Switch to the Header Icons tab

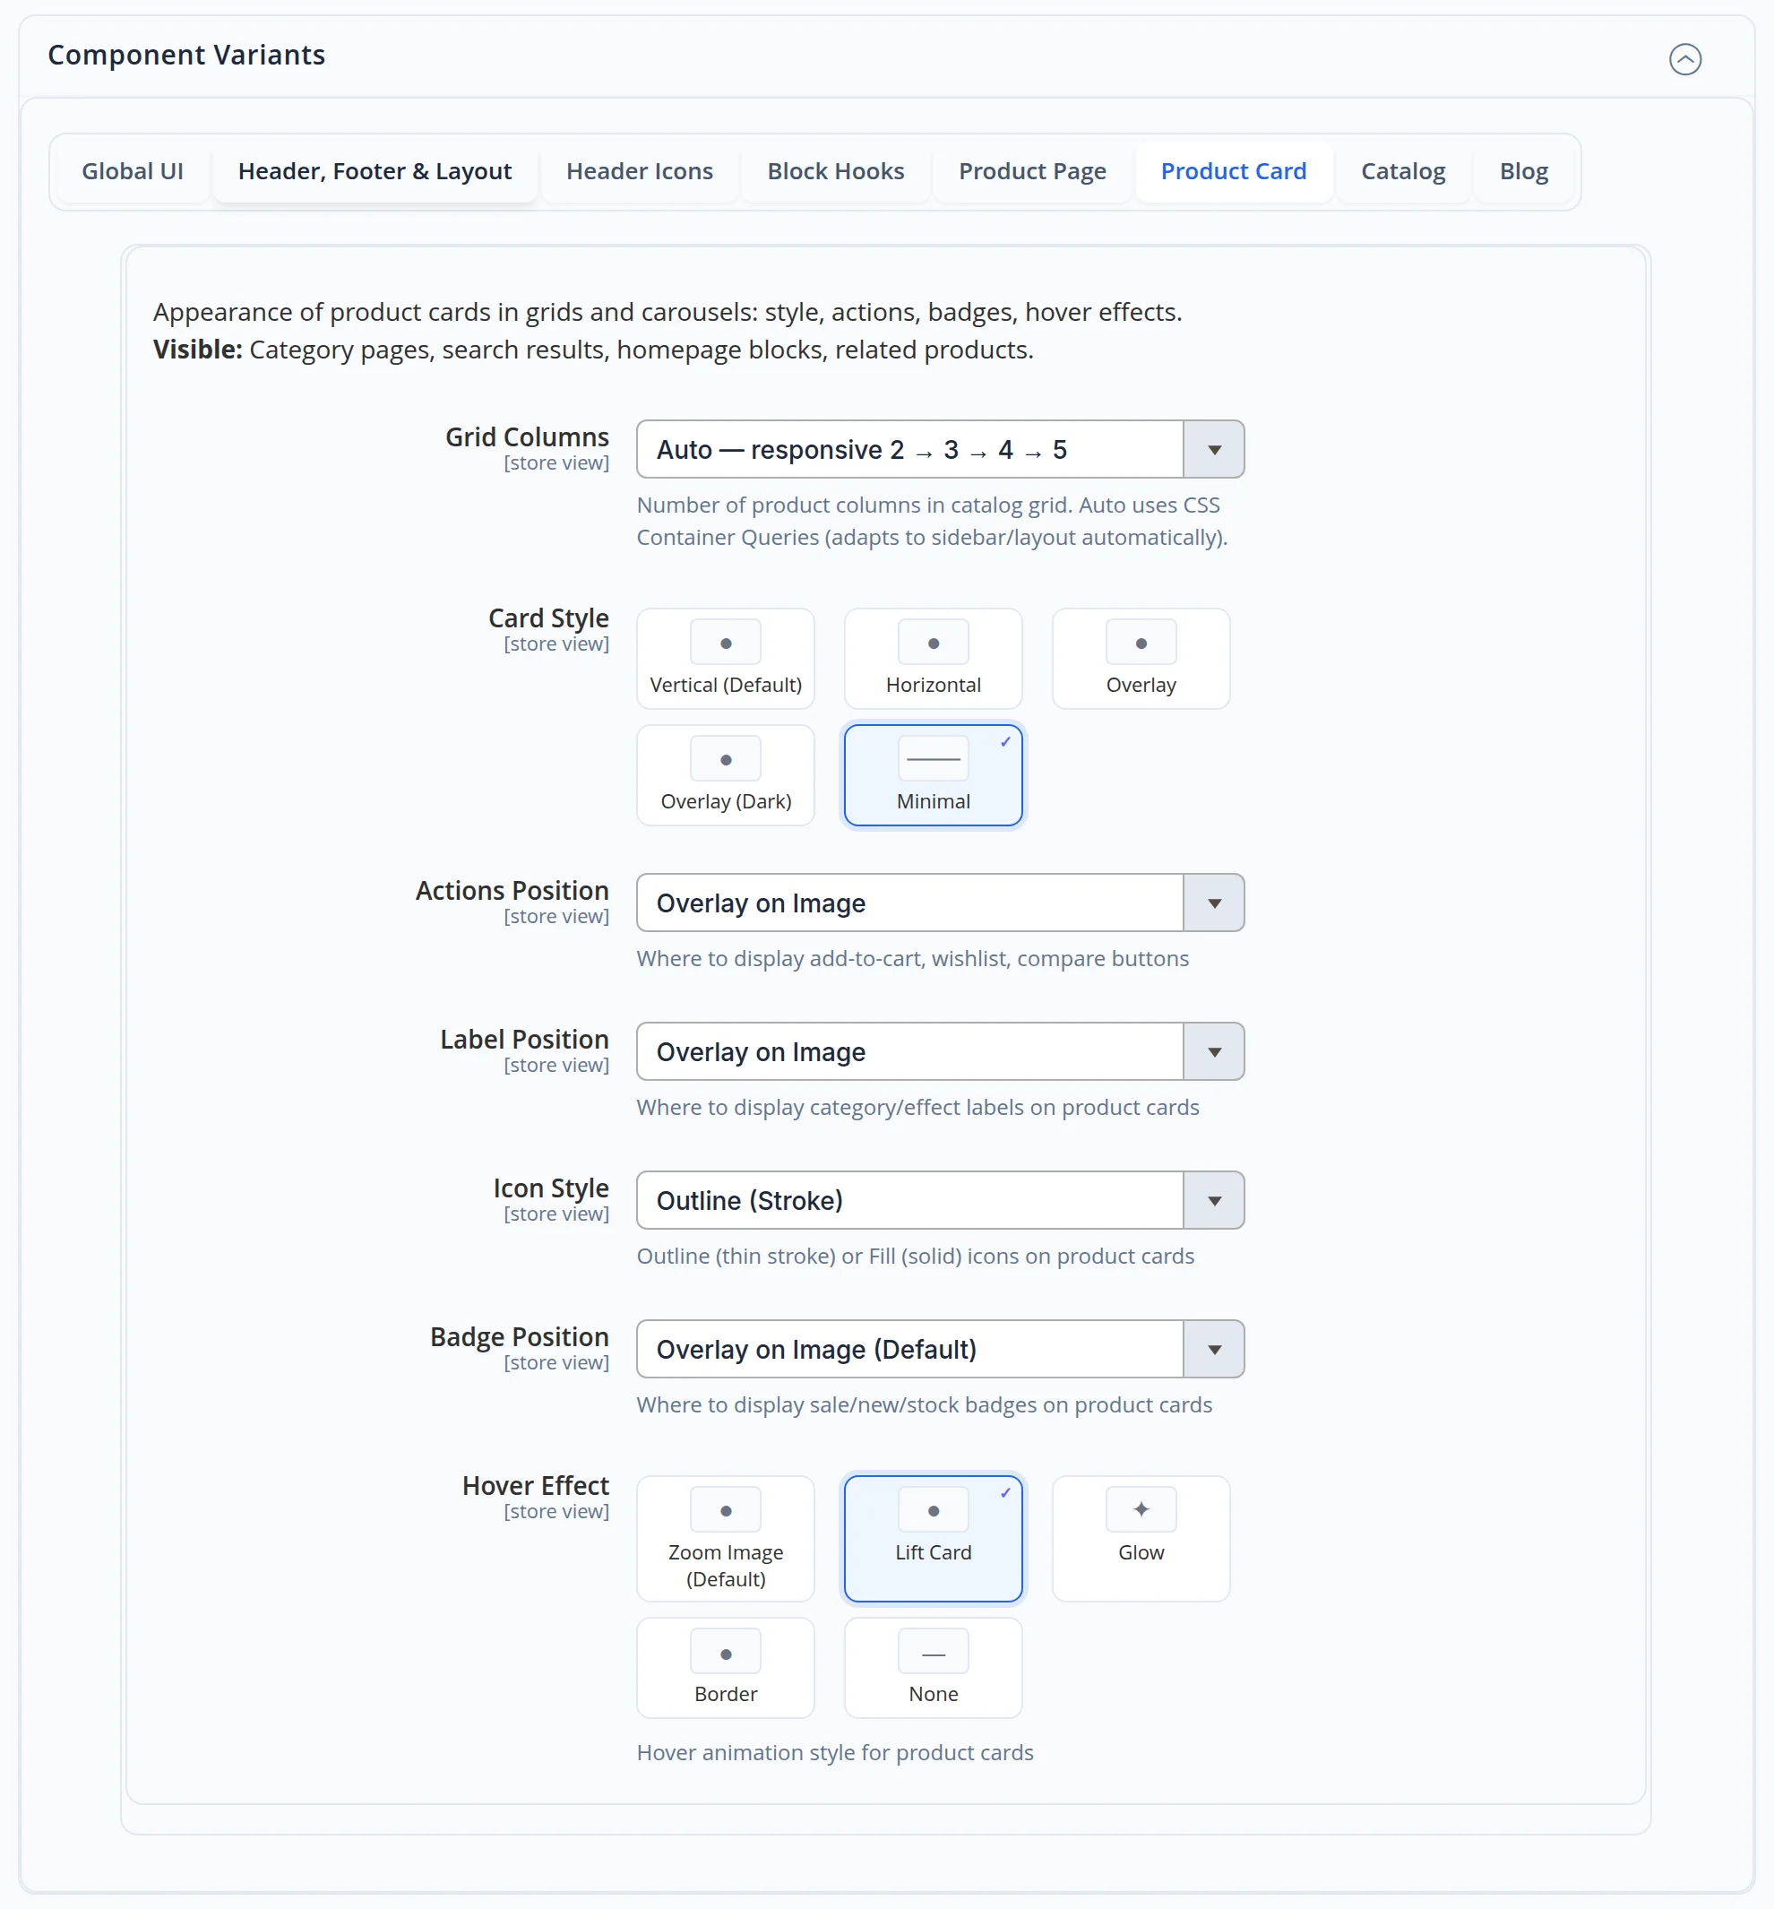(640, 171)
